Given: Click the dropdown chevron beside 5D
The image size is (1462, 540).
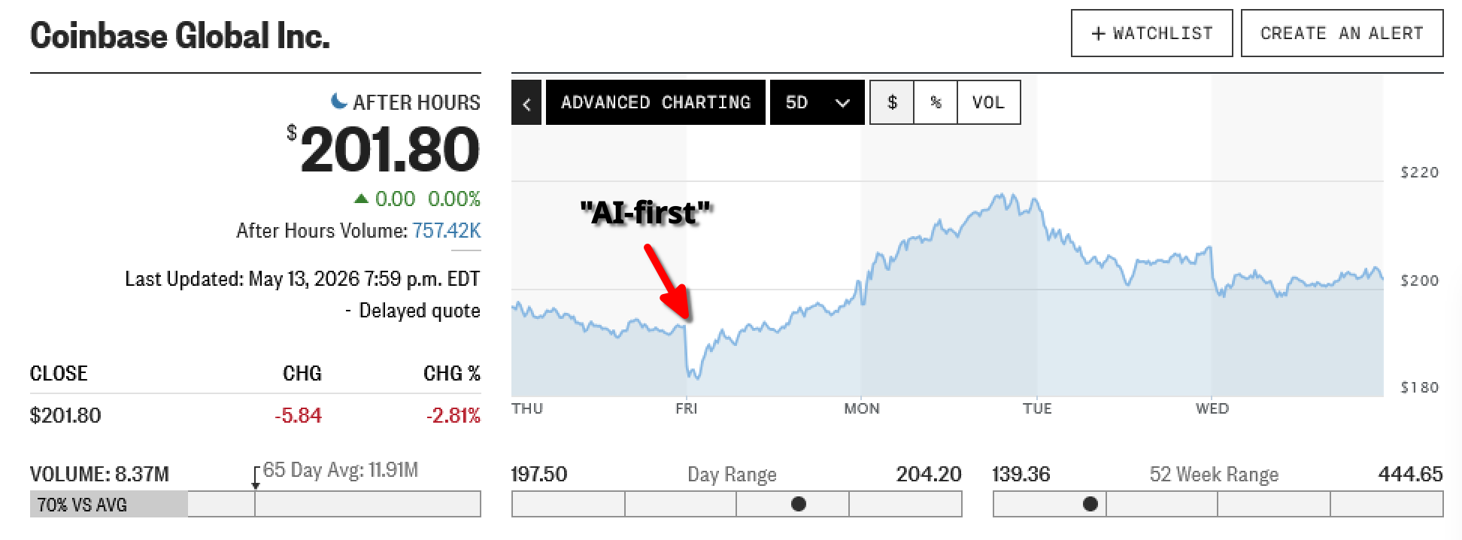Looking at the screenshot, I should (842, 103).
